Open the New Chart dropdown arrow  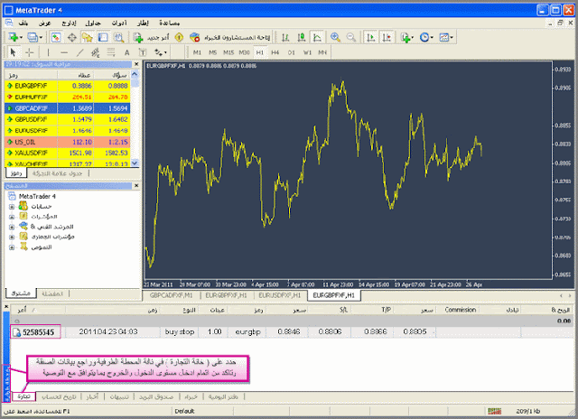coord(22,38)
